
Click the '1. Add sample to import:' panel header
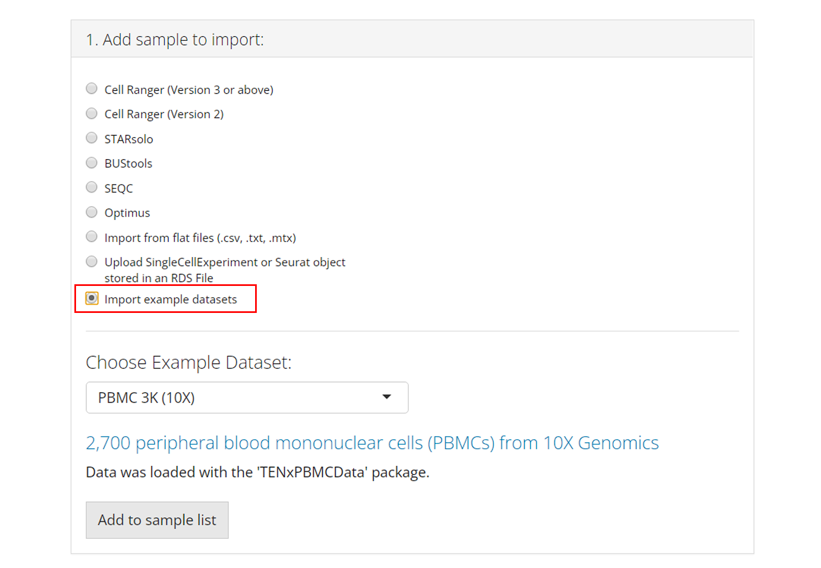(x=175, y=40)
